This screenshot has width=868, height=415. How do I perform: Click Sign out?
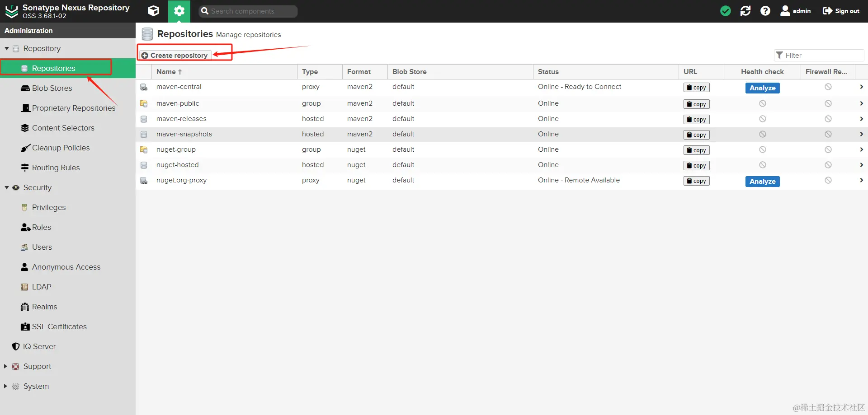(841, 11)
